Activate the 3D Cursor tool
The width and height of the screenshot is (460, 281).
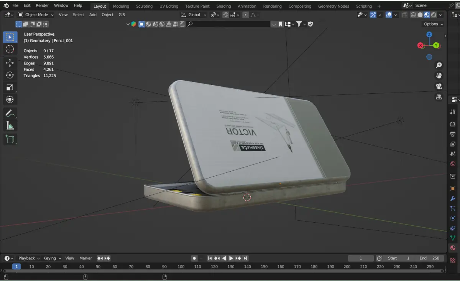tap(10, 49)
